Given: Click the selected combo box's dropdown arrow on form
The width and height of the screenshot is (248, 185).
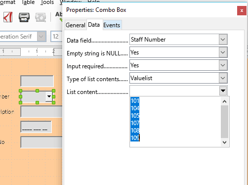Looking at the screenshot, I should (x=49, y=96).
